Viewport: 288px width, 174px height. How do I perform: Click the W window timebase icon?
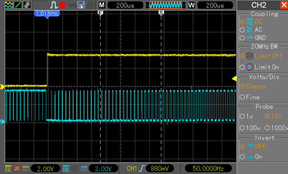click(192, 5)
